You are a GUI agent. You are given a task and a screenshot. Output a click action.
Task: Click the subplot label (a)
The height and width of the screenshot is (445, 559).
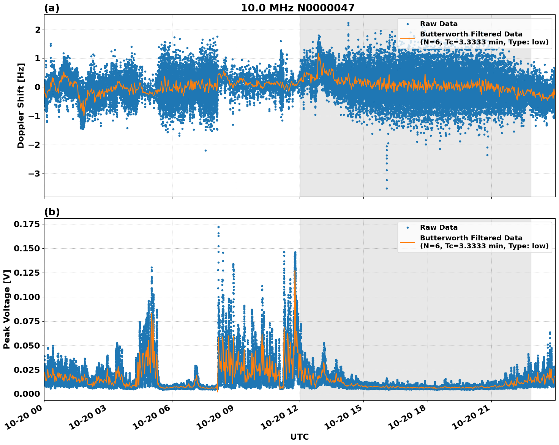pos(52,8)
